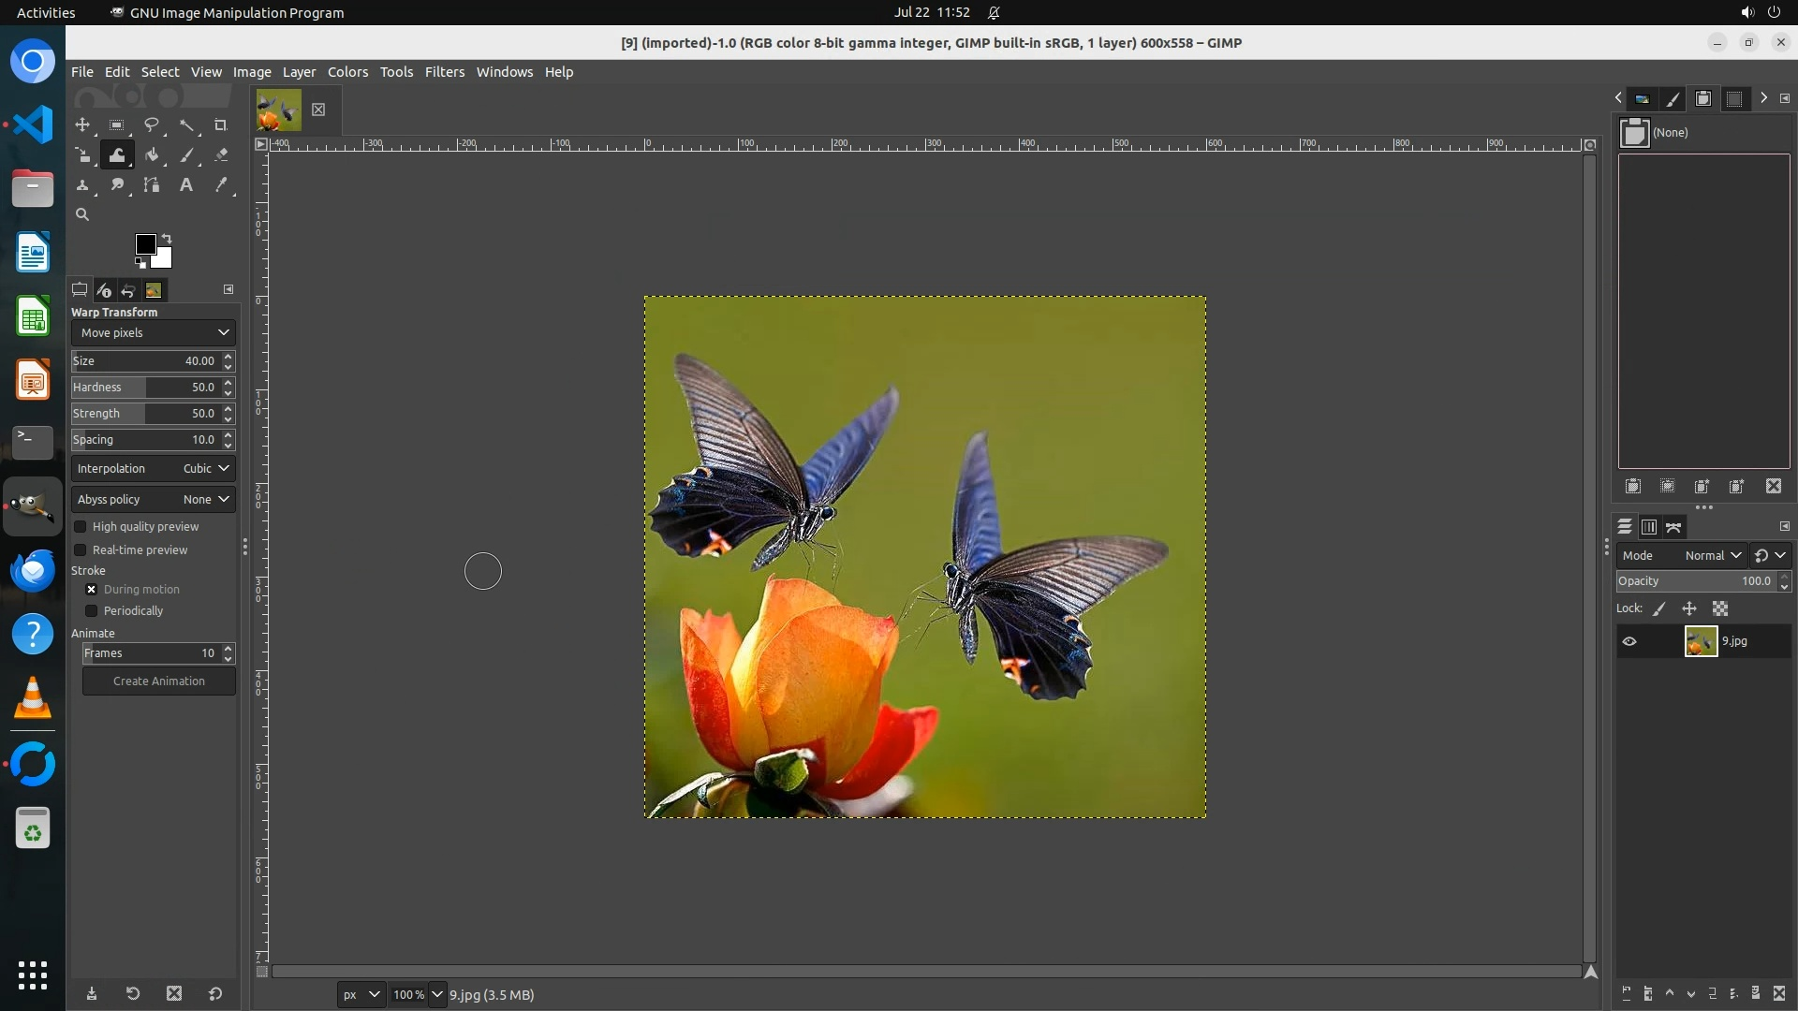Enable Real-time preview checkbox
The height and width of the screenshot is (1011, 1798).
(x=81, y=550)
